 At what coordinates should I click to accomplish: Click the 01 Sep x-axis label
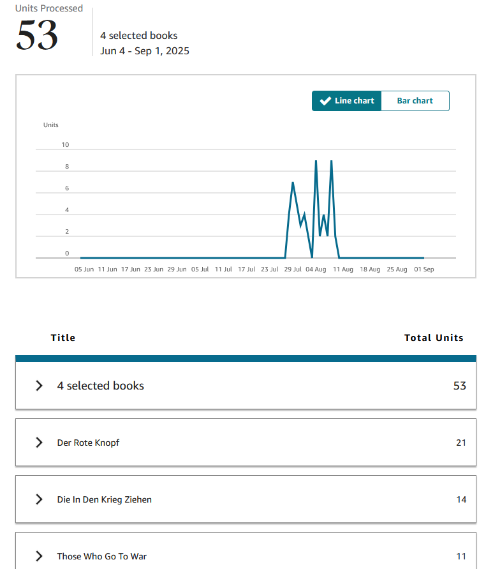point(424,269)
